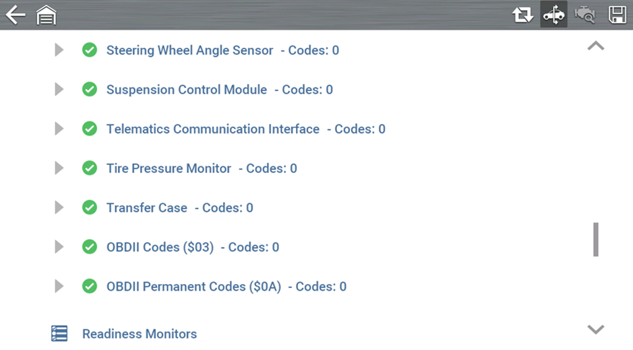Select the vehicle system overview icon
The image size is (633, 350).
pos(553,15)
